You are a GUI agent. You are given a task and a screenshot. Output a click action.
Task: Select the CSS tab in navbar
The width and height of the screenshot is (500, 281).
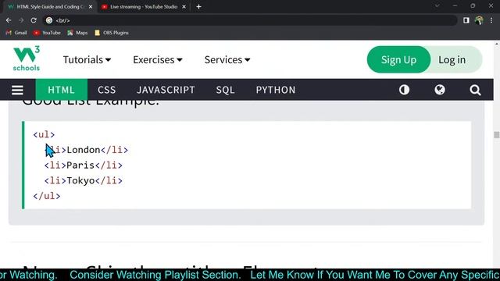(x=106, y=90)
